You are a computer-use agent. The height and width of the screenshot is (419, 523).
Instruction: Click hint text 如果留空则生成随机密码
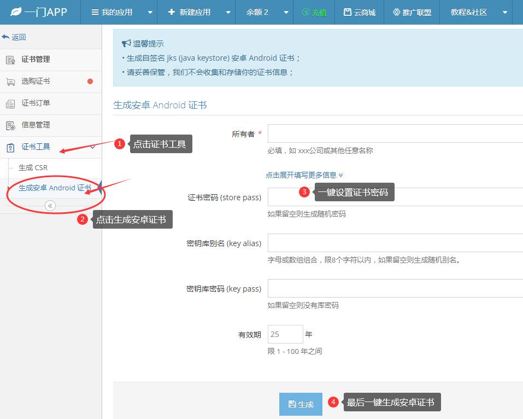click(307, 214)
